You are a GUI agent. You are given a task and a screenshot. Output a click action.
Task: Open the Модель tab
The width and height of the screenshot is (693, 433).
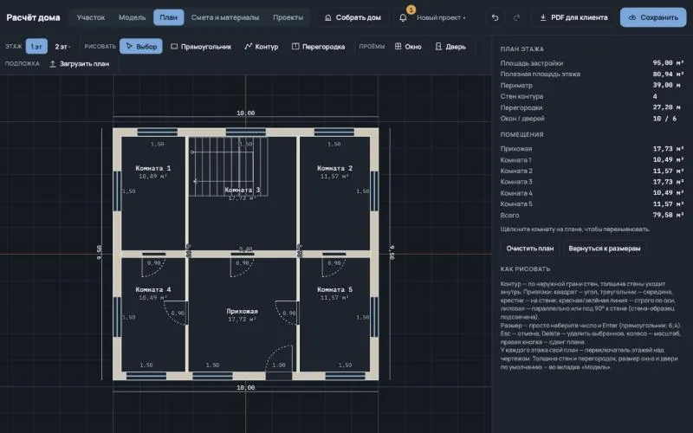(x=132, y=17)
